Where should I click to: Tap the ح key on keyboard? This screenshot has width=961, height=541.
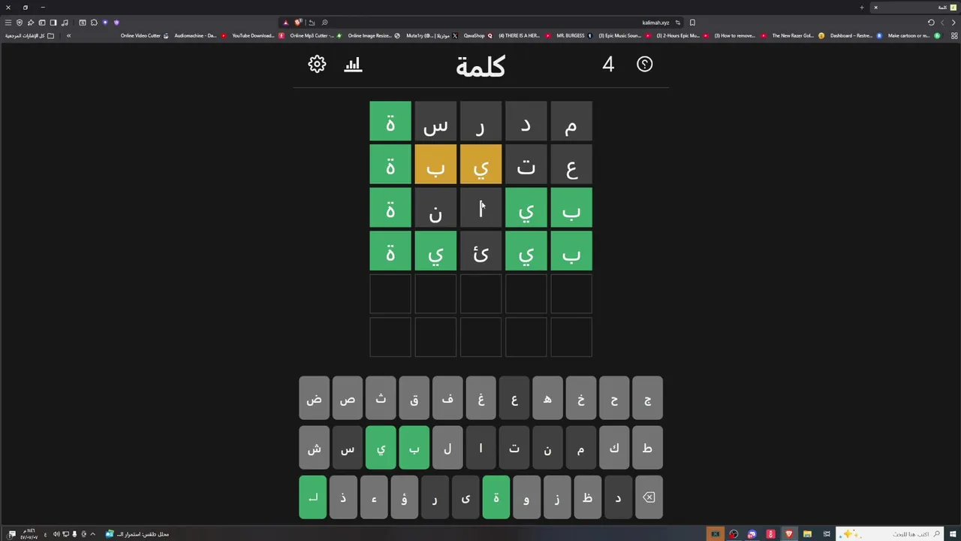click(614, 398)
